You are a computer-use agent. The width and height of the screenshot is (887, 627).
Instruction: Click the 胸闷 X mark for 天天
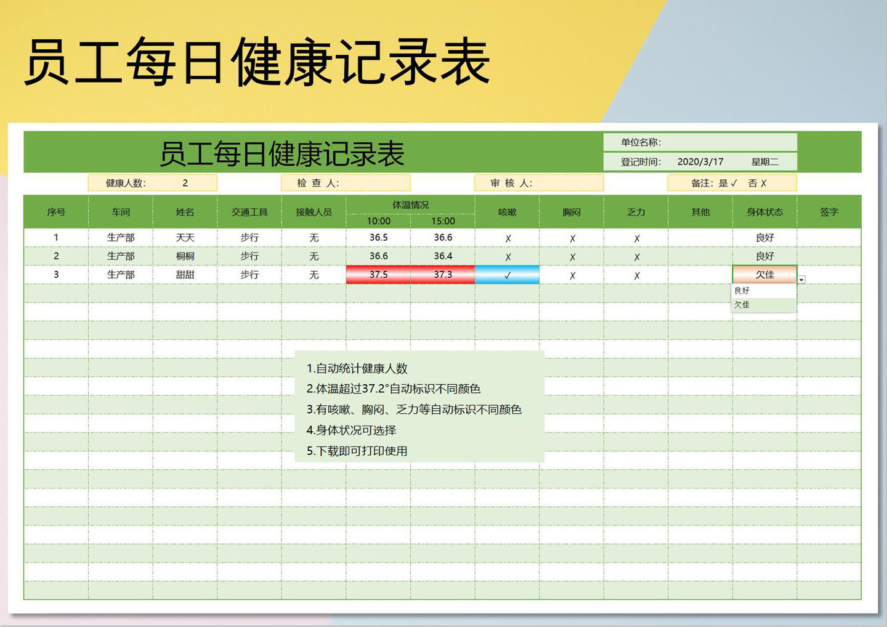pyautogui.click(x=572, y=237)
